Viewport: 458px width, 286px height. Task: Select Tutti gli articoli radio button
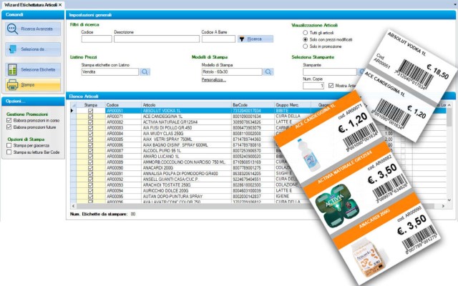click(306, 32)
